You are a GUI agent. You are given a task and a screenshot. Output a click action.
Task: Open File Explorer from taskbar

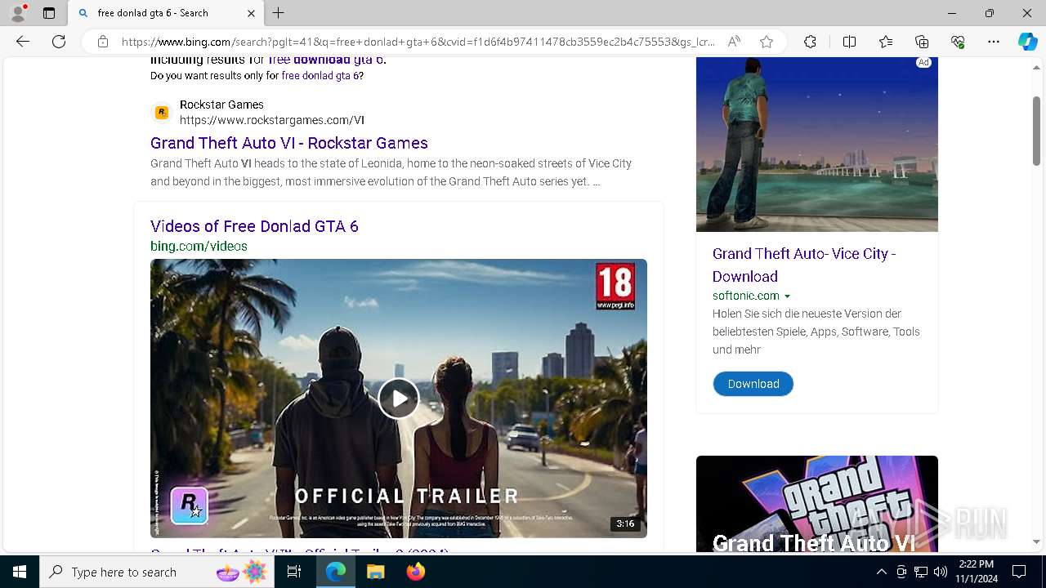[375, 572]
